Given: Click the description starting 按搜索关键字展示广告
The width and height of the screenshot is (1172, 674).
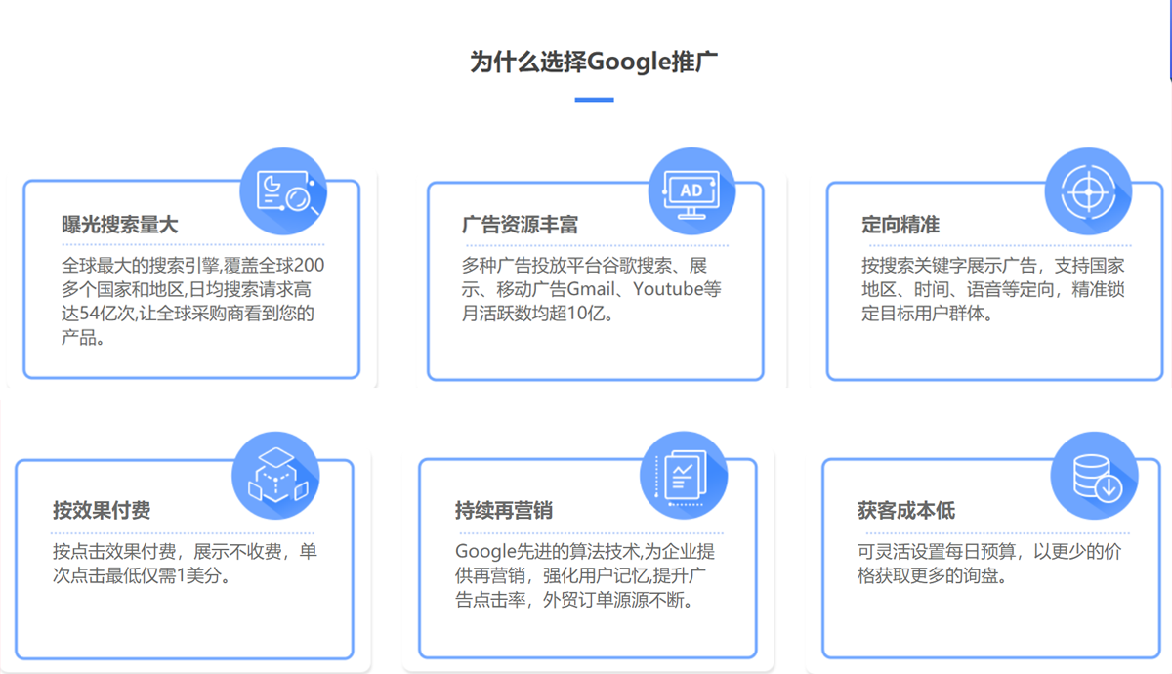Looking at the screenshot, I should pos(992,289).
